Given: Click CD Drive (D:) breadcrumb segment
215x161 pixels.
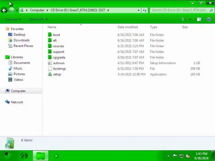Looking at the screenshot, I should pyautogui.click(x=78, y=10).
